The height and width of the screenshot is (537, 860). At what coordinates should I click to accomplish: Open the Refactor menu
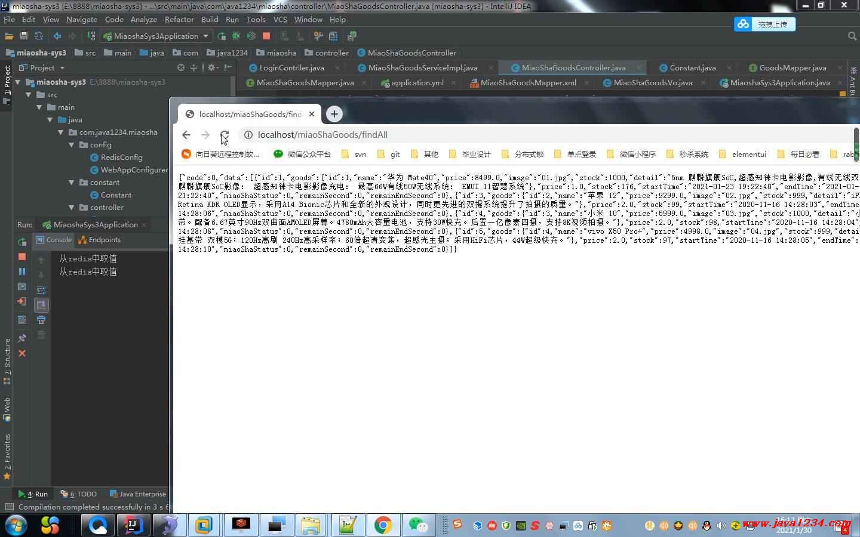(179, 19)
